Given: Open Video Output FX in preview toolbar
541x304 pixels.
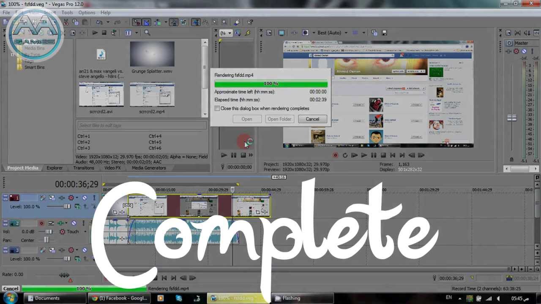Looking at the screenshot, I should 294,33.
